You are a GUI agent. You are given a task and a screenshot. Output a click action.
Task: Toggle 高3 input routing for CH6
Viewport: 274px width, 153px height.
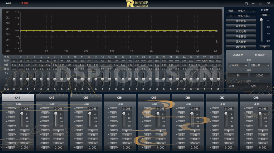coord(182,117)
